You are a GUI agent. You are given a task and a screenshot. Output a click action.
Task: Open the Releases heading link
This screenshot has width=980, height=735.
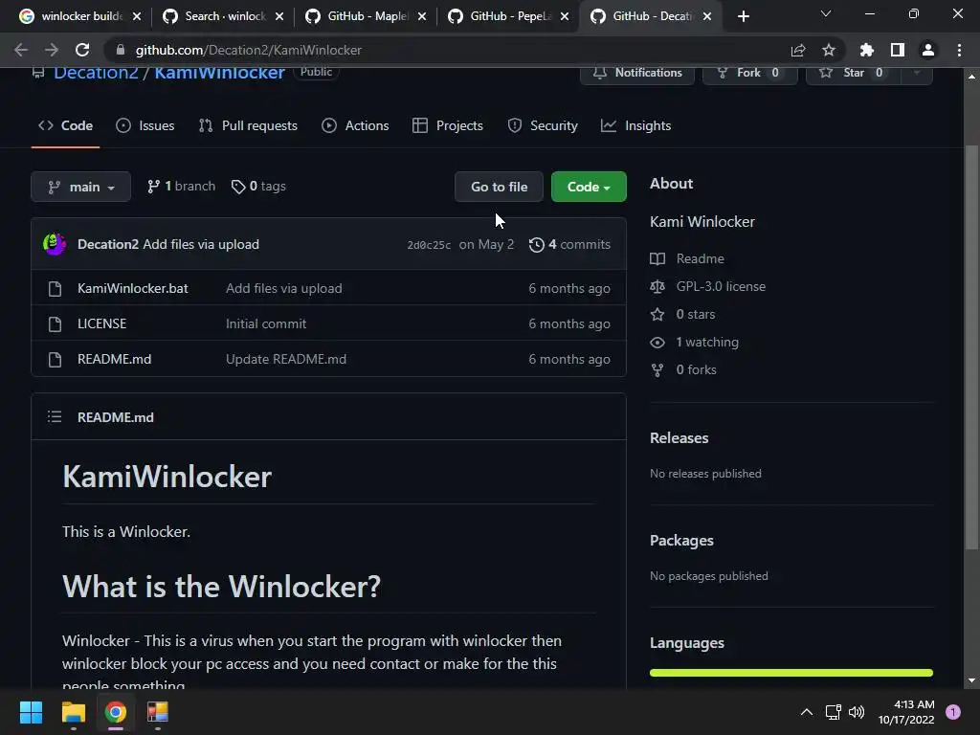tap(679, 438)
